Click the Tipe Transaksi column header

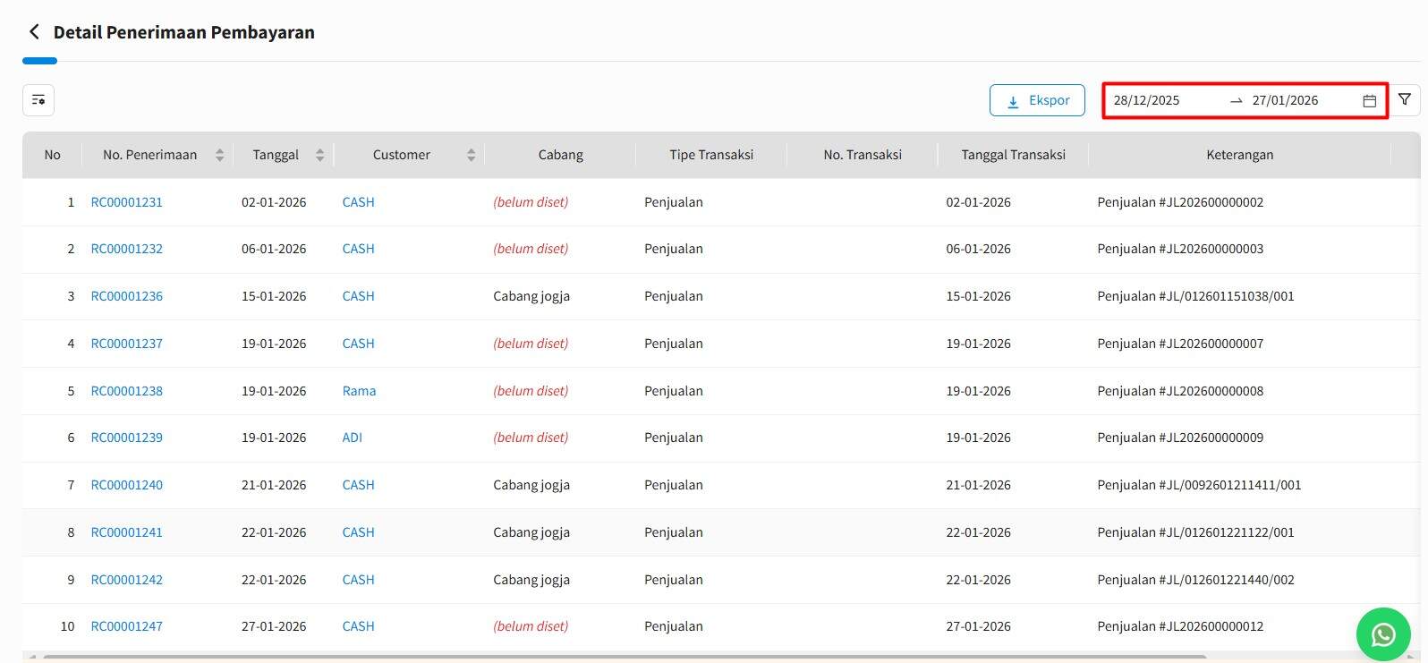coord(711,155)
